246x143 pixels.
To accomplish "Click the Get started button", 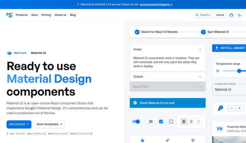I will point(19,124).
